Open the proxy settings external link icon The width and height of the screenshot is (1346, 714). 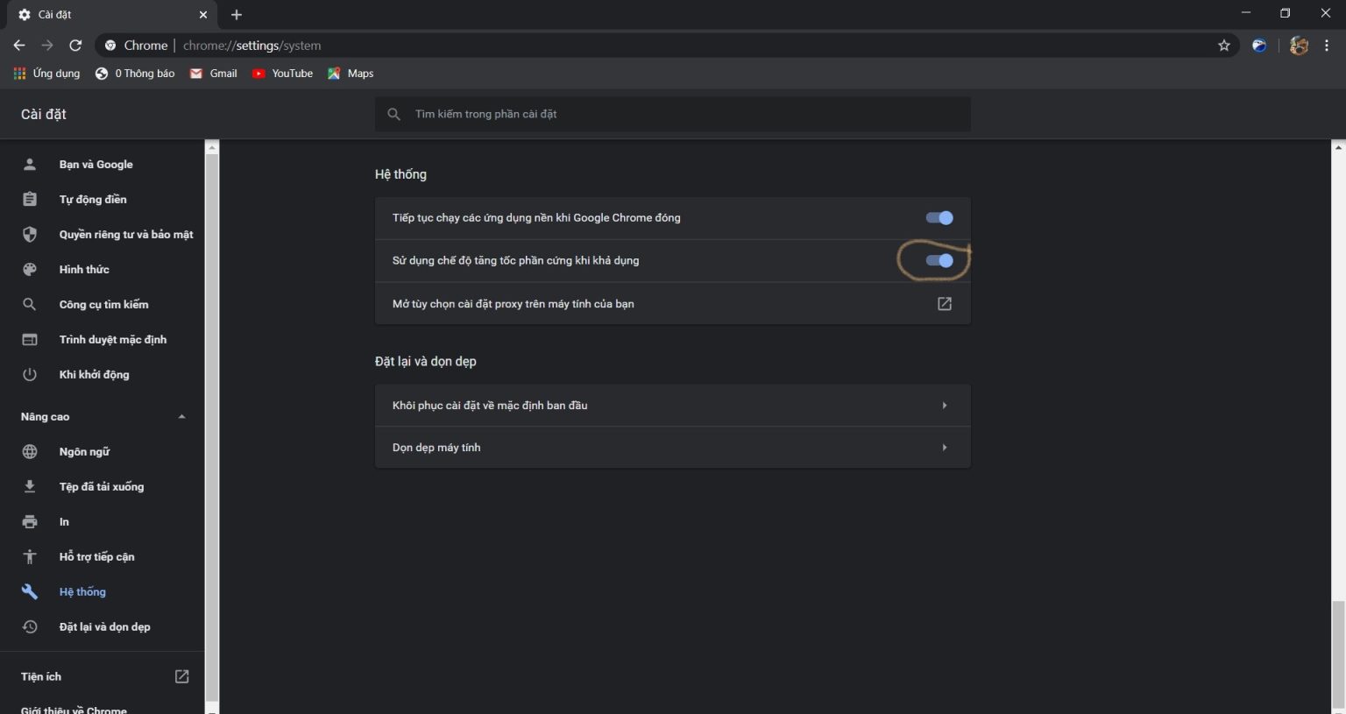pos(944,304)
